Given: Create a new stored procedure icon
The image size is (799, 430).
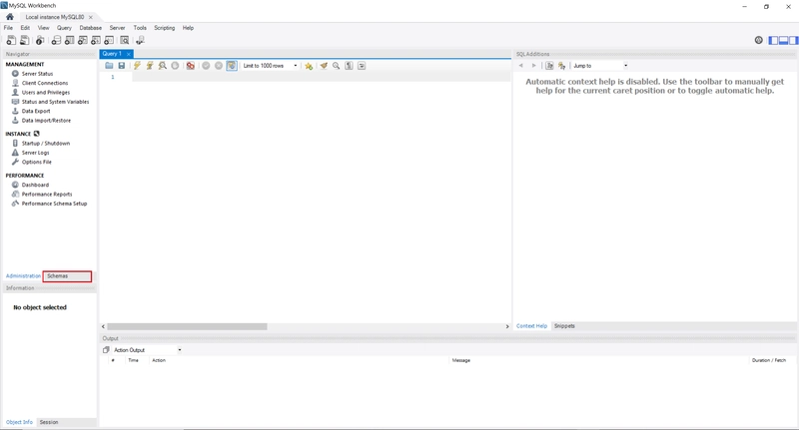Looking at the screenshot, I should point(96,40).
